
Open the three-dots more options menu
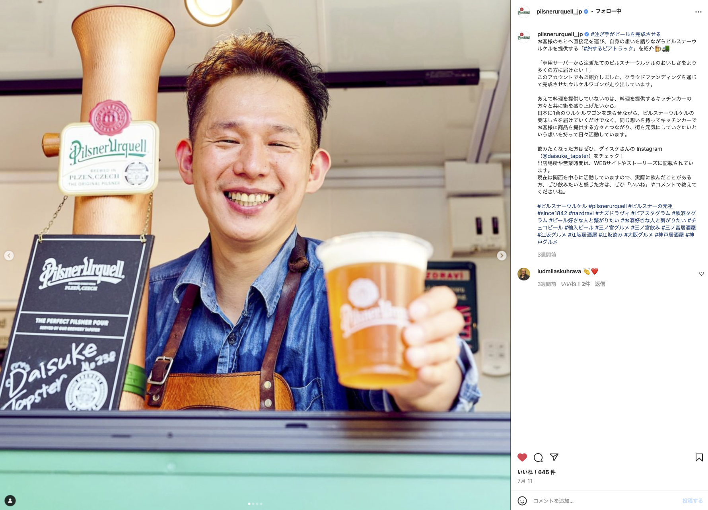coord(698,12)
